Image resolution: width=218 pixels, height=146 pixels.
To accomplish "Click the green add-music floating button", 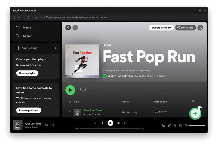I will 195,114.
